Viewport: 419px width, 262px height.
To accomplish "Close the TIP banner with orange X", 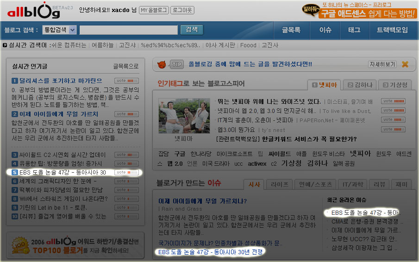I will [x=405, y=64].
